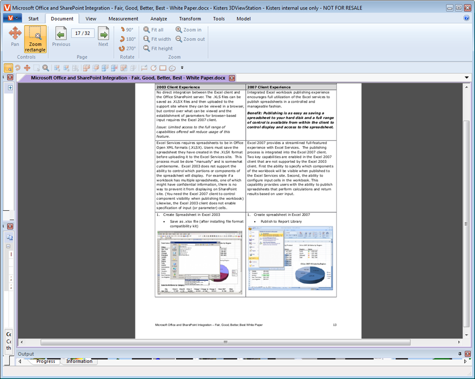Open the Measurement ribbon tab
Screen dimensions: 475x379
[123, 19]
